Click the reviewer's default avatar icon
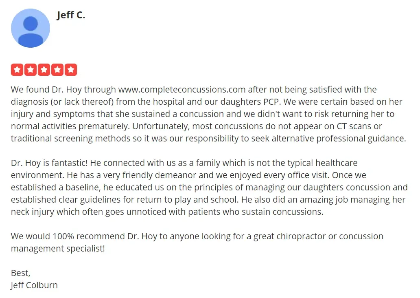Screen dimensions: 420x298 pyautogui.click(x=30, y=28)
